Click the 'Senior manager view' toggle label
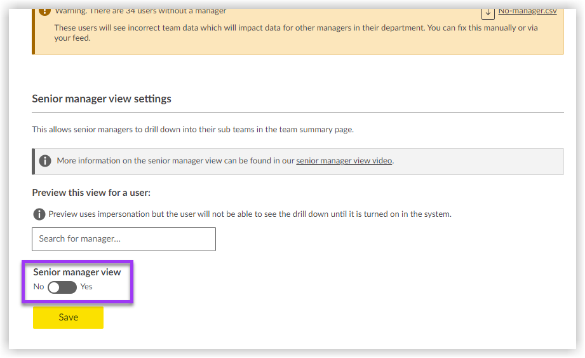This screenshot has height=358, width=585. tap(77, 272)
